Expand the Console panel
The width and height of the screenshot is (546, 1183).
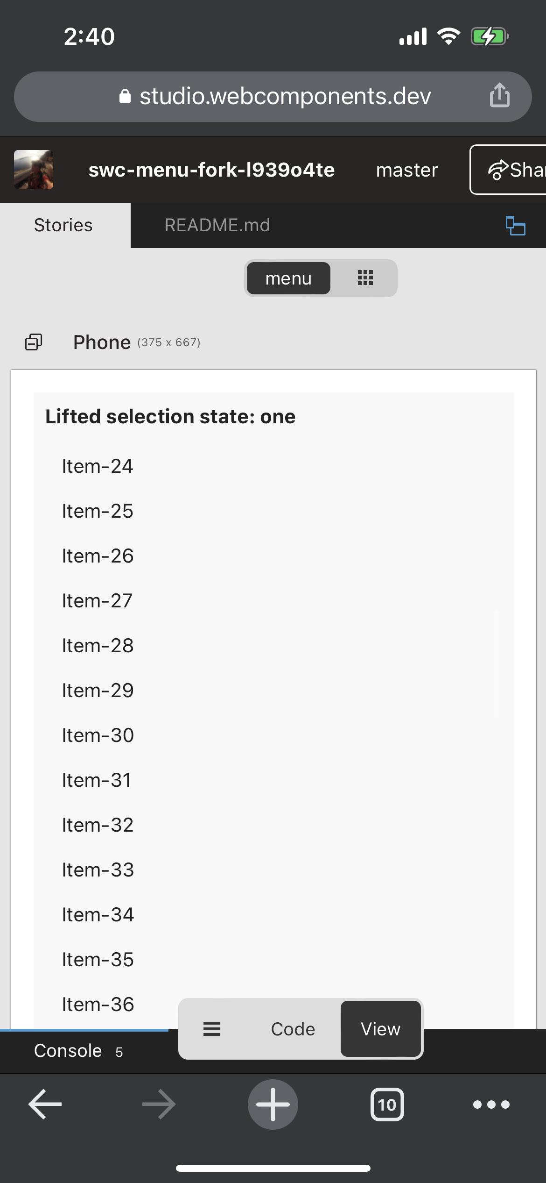[68, 1051]
